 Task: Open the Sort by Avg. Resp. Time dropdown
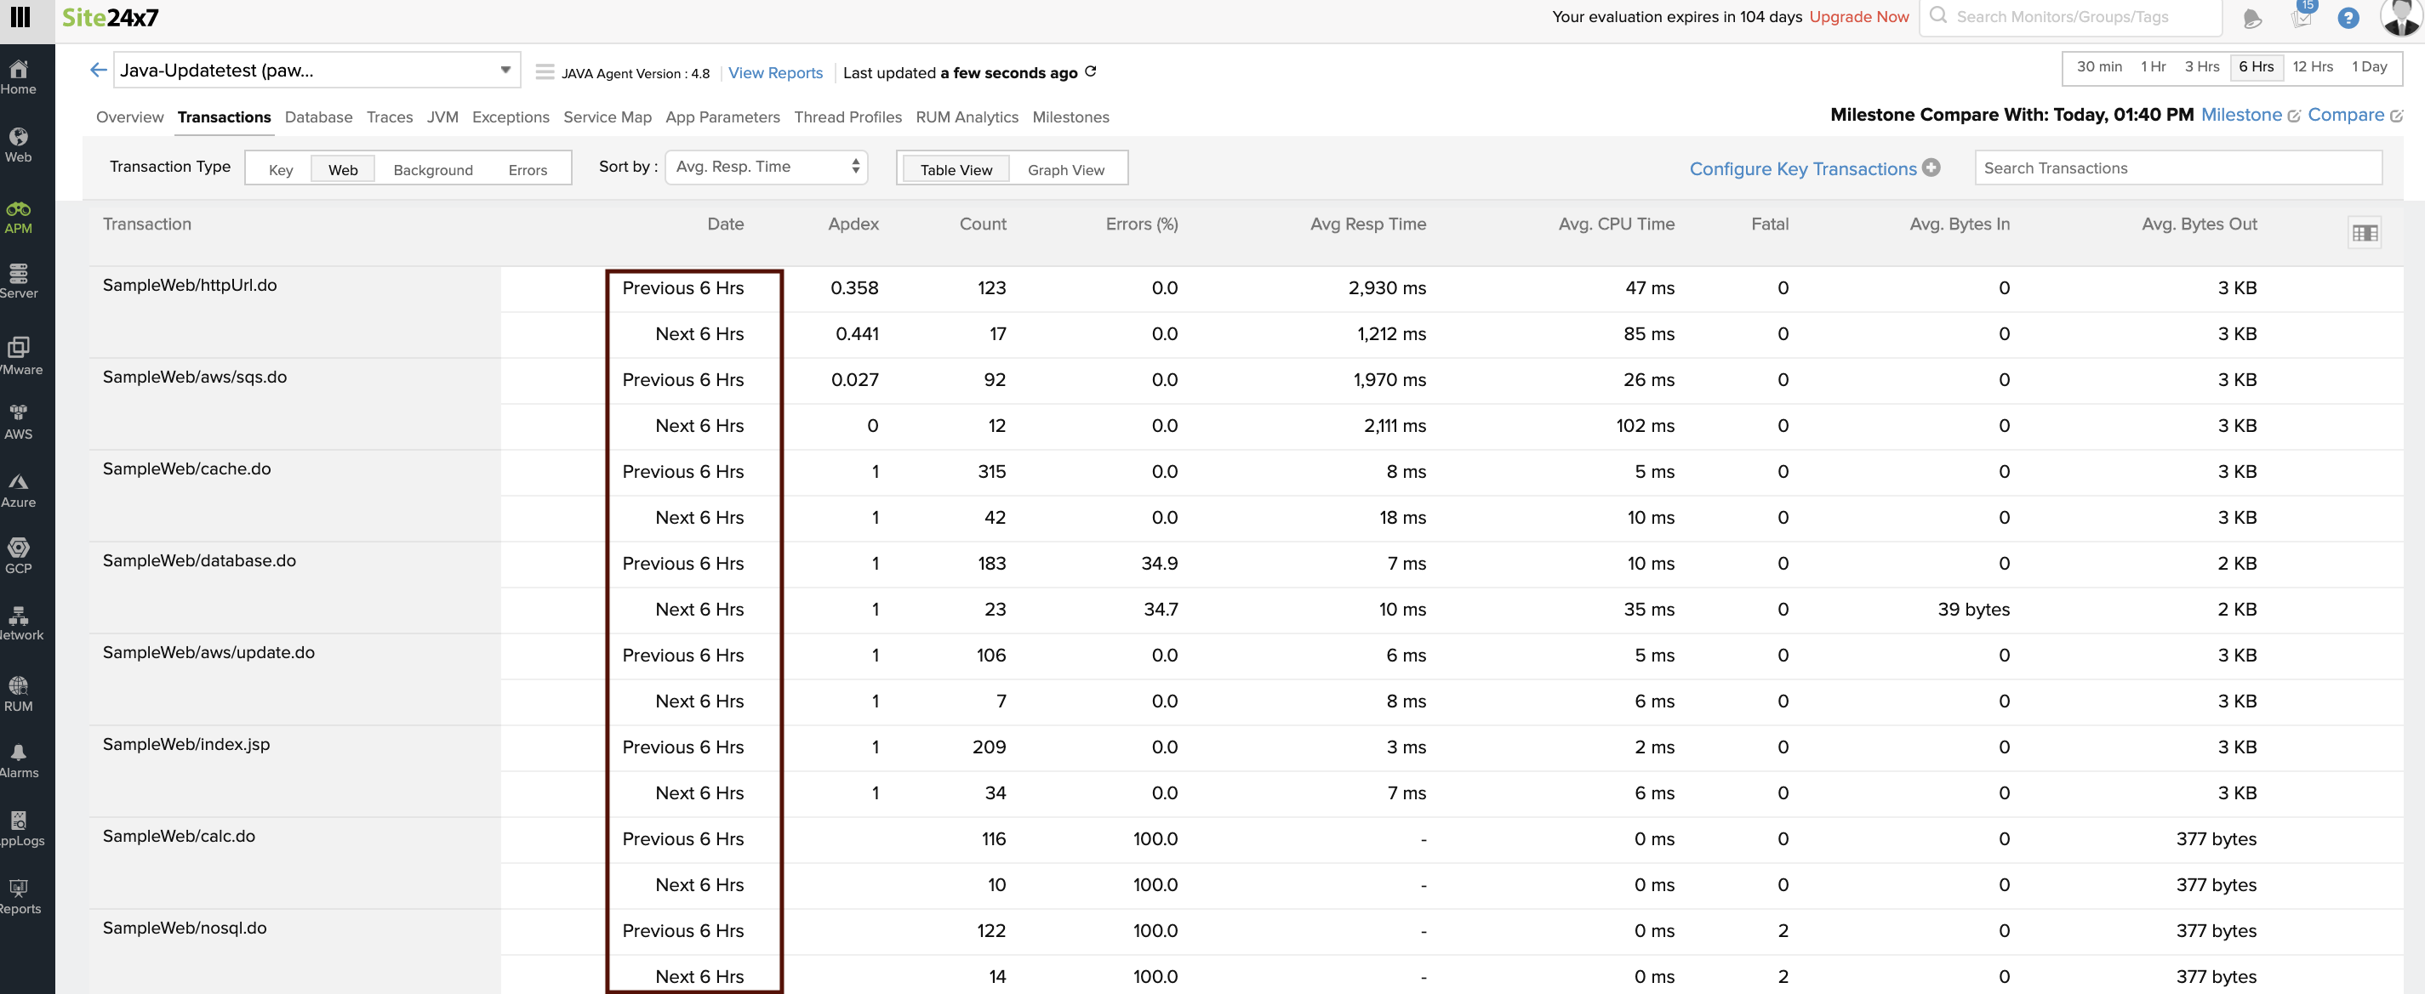(x=765, y=168)
